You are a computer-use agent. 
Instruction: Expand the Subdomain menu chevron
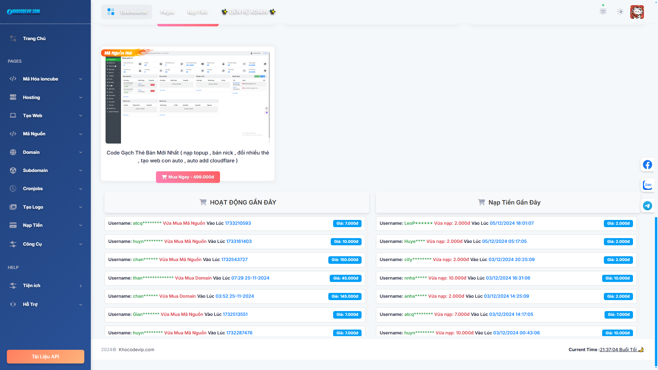coord(81,171)
